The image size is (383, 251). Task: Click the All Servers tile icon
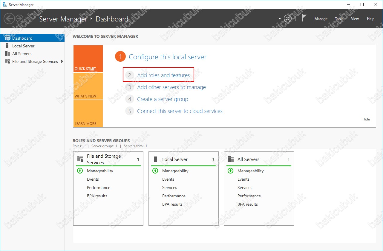pyautogui.click(x=231, y=159)
